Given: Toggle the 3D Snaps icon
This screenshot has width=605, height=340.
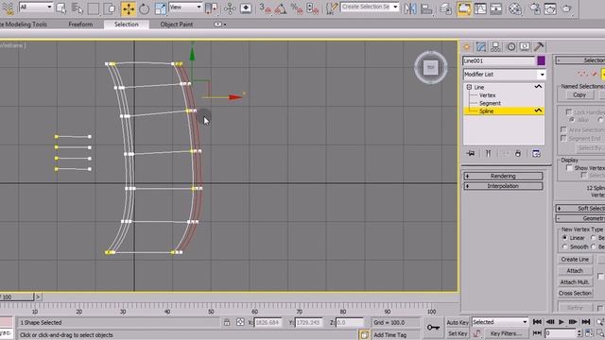Looking at the screenshot, I should pos(265,8).
